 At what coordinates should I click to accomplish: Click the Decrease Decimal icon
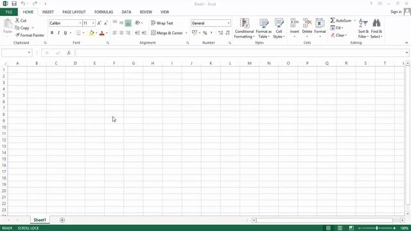pos(227,33)
